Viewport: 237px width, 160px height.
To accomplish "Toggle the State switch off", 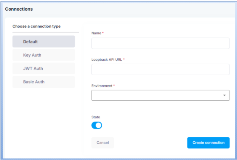I will 97,125.
